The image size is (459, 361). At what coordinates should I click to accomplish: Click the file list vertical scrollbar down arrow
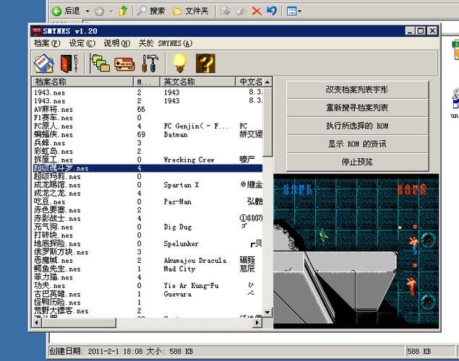(267, 313)
